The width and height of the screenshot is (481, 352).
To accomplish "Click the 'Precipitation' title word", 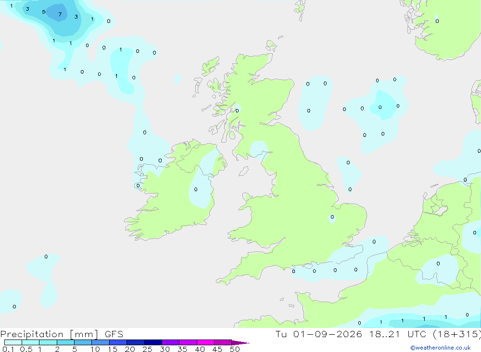I will click(32, 334).
